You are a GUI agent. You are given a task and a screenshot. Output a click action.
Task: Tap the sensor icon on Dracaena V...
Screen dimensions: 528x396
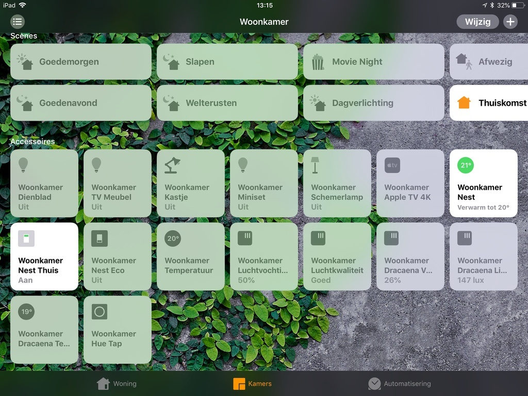point(391,238)
